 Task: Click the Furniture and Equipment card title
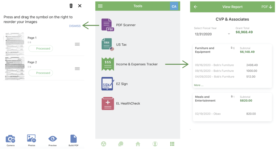click(205, 50)
